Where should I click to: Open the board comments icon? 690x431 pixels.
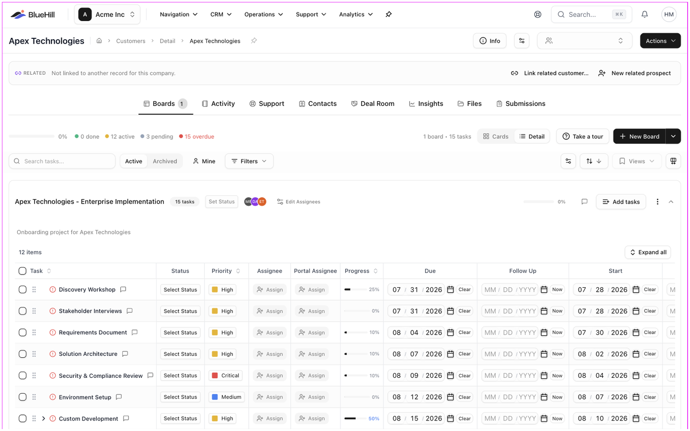point(584,202)
